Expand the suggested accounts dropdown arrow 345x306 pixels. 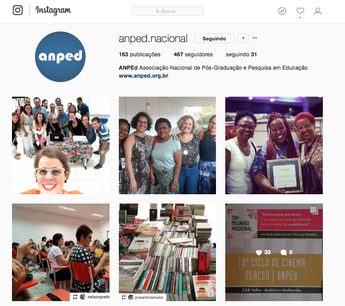point(243,38)
